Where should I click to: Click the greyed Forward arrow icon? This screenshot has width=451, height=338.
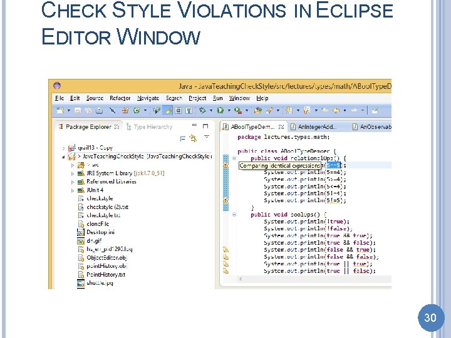click(x=355, y=110)
